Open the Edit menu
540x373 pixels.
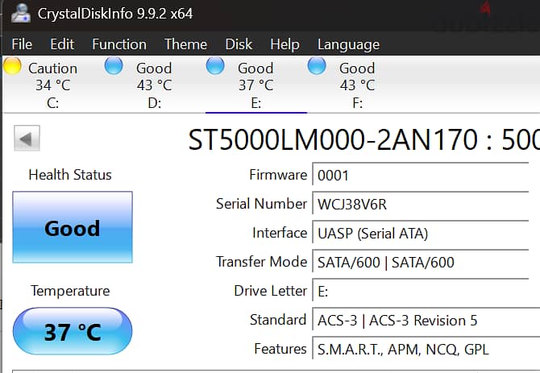[x=62, y=44]
